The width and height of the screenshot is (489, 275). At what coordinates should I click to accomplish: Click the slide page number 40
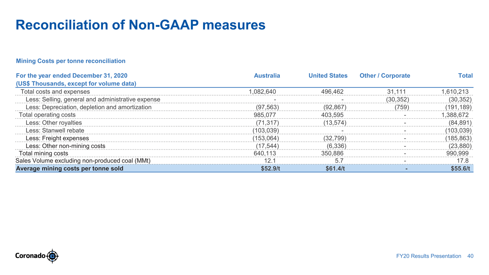(470, 256)
